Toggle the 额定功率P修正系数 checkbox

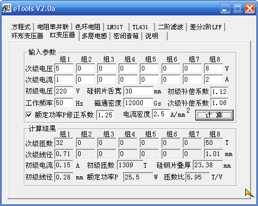click(29, 115)
